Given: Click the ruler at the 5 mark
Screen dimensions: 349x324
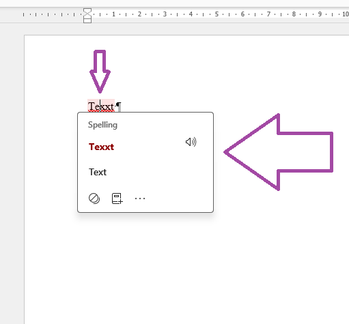Looking at the screenshot, I should point(217,14).
